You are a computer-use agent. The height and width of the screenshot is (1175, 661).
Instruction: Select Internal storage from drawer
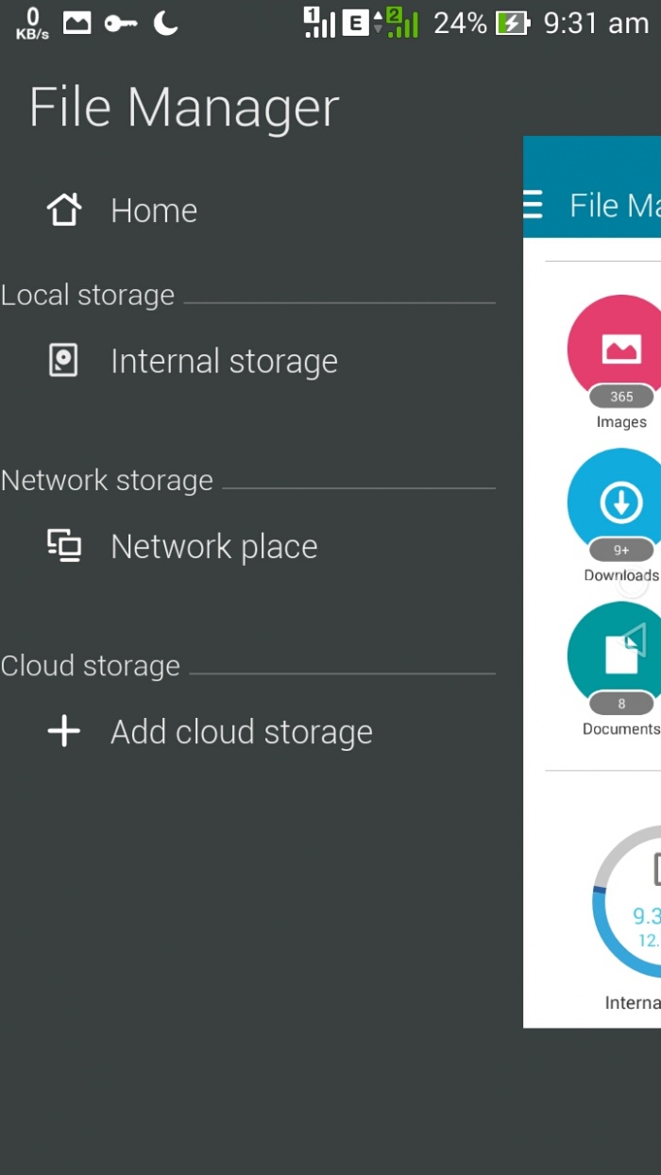224,362
